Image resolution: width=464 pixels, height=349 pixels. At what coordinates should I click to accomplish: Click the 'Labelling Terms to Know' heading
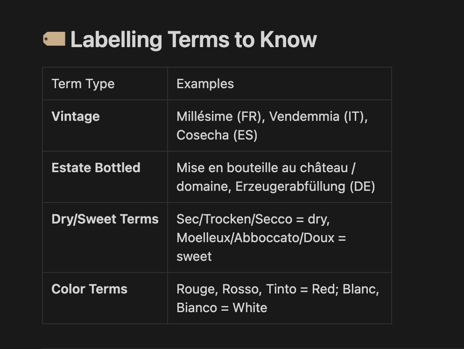194,40
